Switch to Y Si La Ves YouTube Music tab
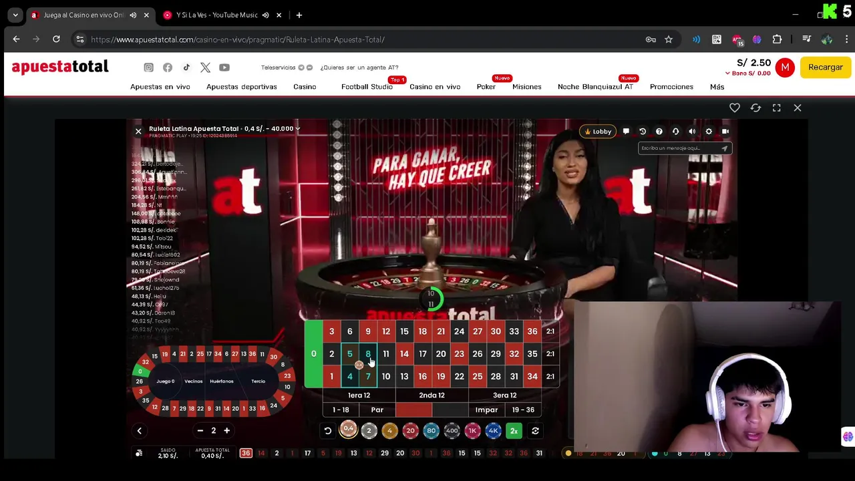This screenshot has height=481, width=855. (x=216, y=15)
